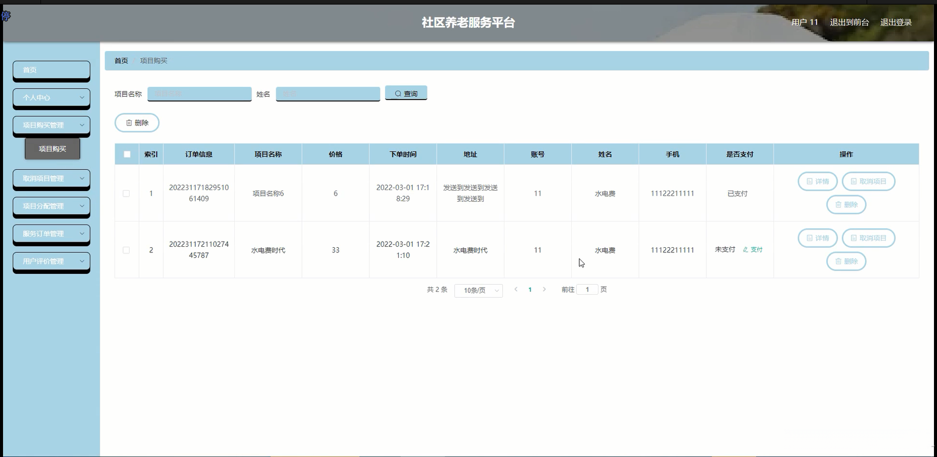Click 取消项目 for the 水电费时代 order
This screenshot has height=457, width=937.
pyautogui.click(x=869, y=238)
